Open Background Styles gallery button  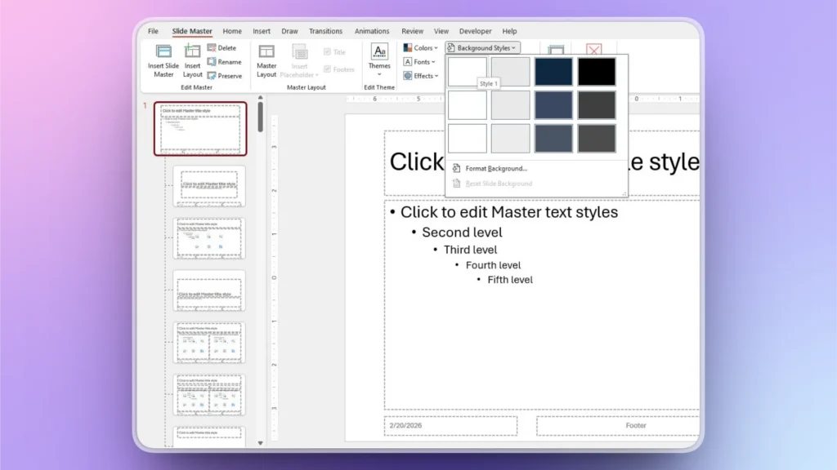(x=484, y=47)
